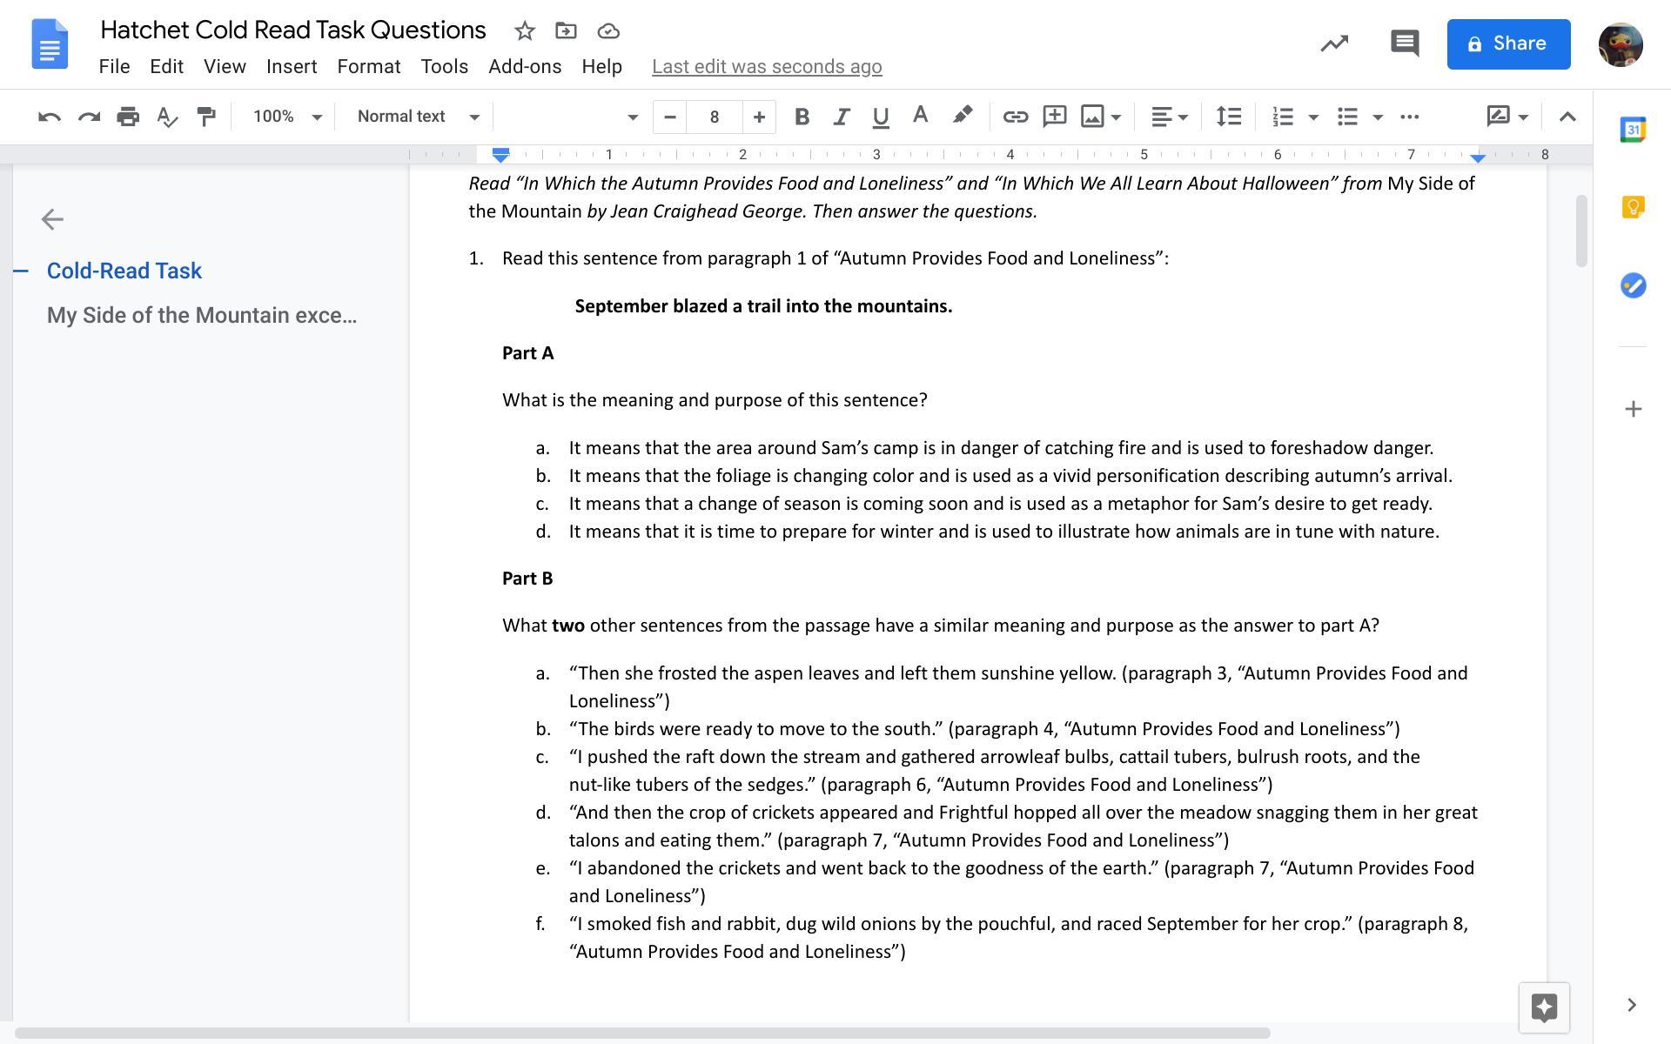Toggle underline formatting
This screenshot has width=1671, height=1044.
pyautogui.click(x=880, y=117)
